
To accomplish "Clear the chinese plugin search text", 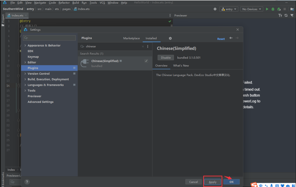I will point(143,46).
